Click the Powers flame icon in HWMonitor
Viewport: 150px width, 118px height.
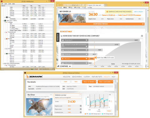point(7,39)
